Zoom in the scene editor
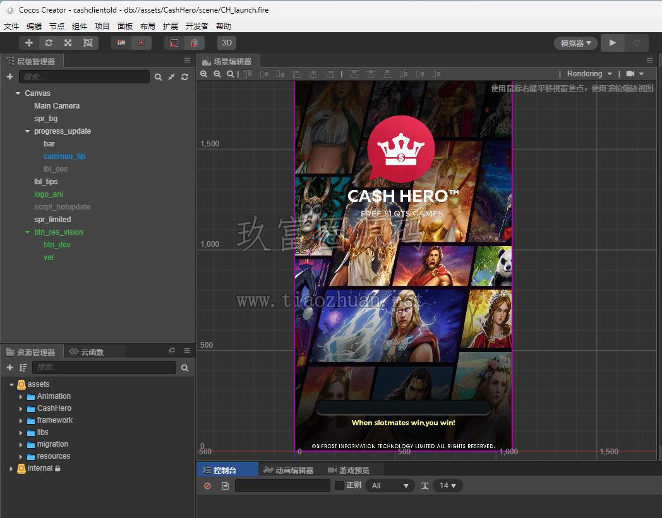Viewport: 662px width, 518px height. point(204,74)
